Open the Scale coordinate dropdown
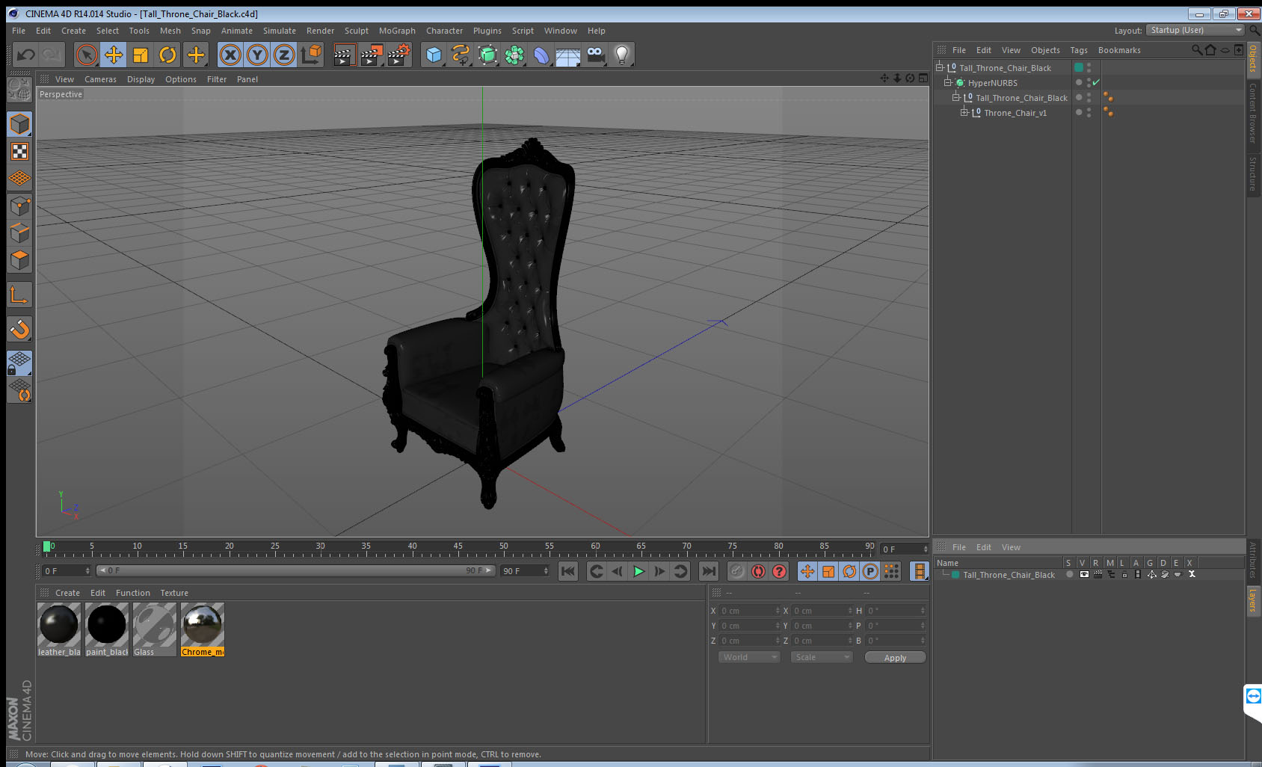 [x=821, y=657]
